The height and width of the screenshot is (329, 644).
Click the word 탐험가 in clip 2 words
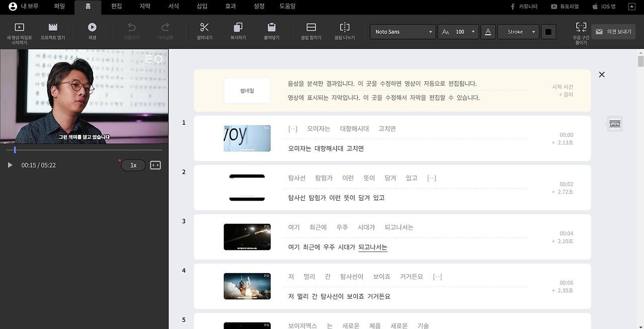(324, 178)
